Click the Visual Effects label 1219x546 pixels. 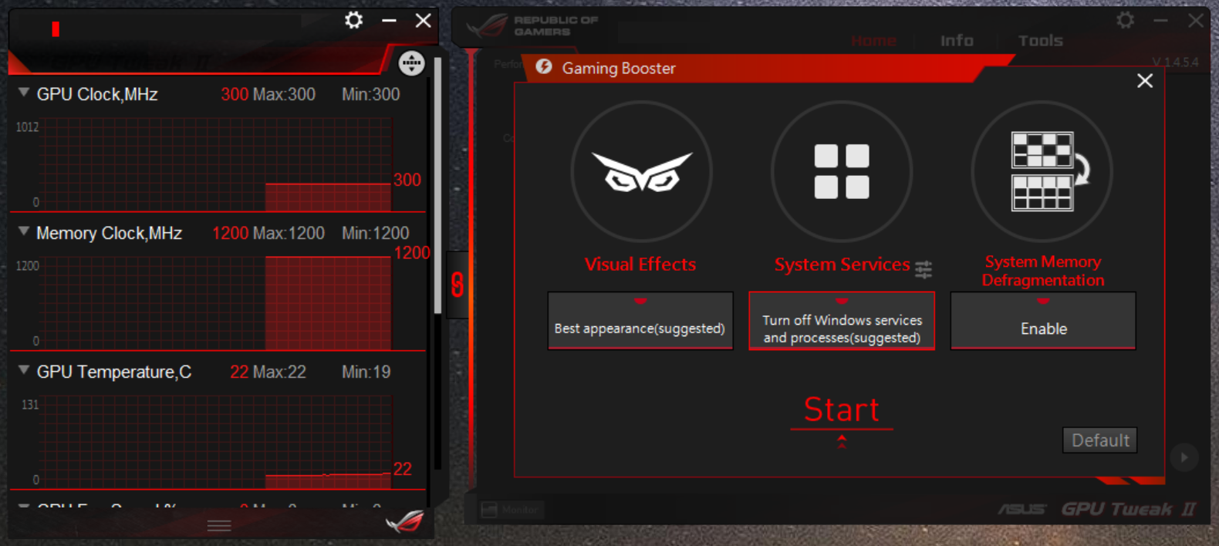tap(640, 265)
